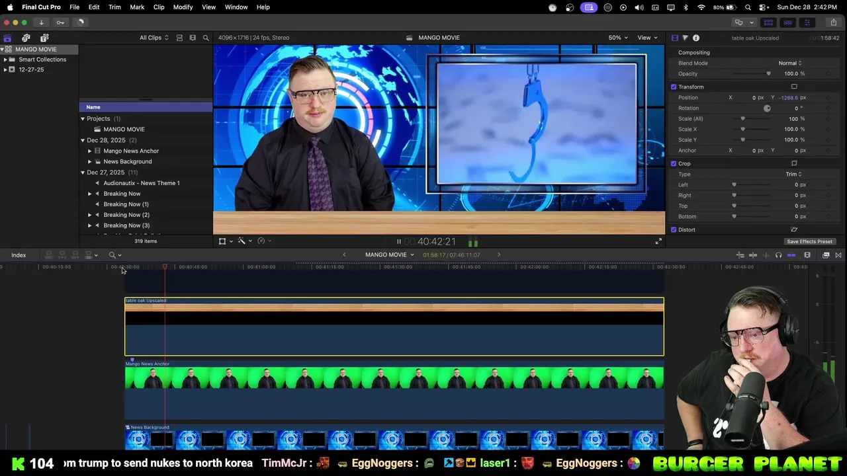Open the media import button
847x476 pixels.
click(41, 22)
